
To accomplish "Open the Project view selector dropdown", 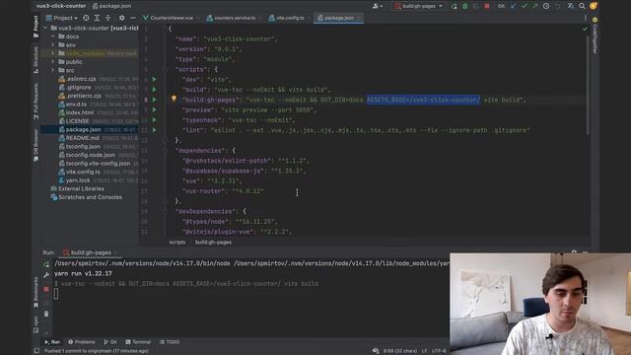I will click(x=61, y=18).
